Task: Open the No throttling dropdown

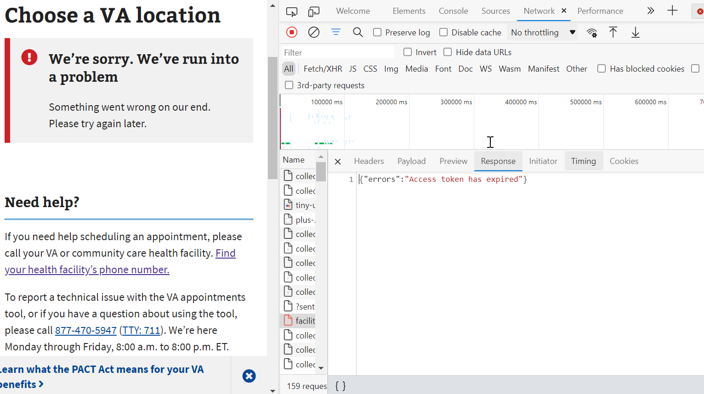Action: (542, 32)
